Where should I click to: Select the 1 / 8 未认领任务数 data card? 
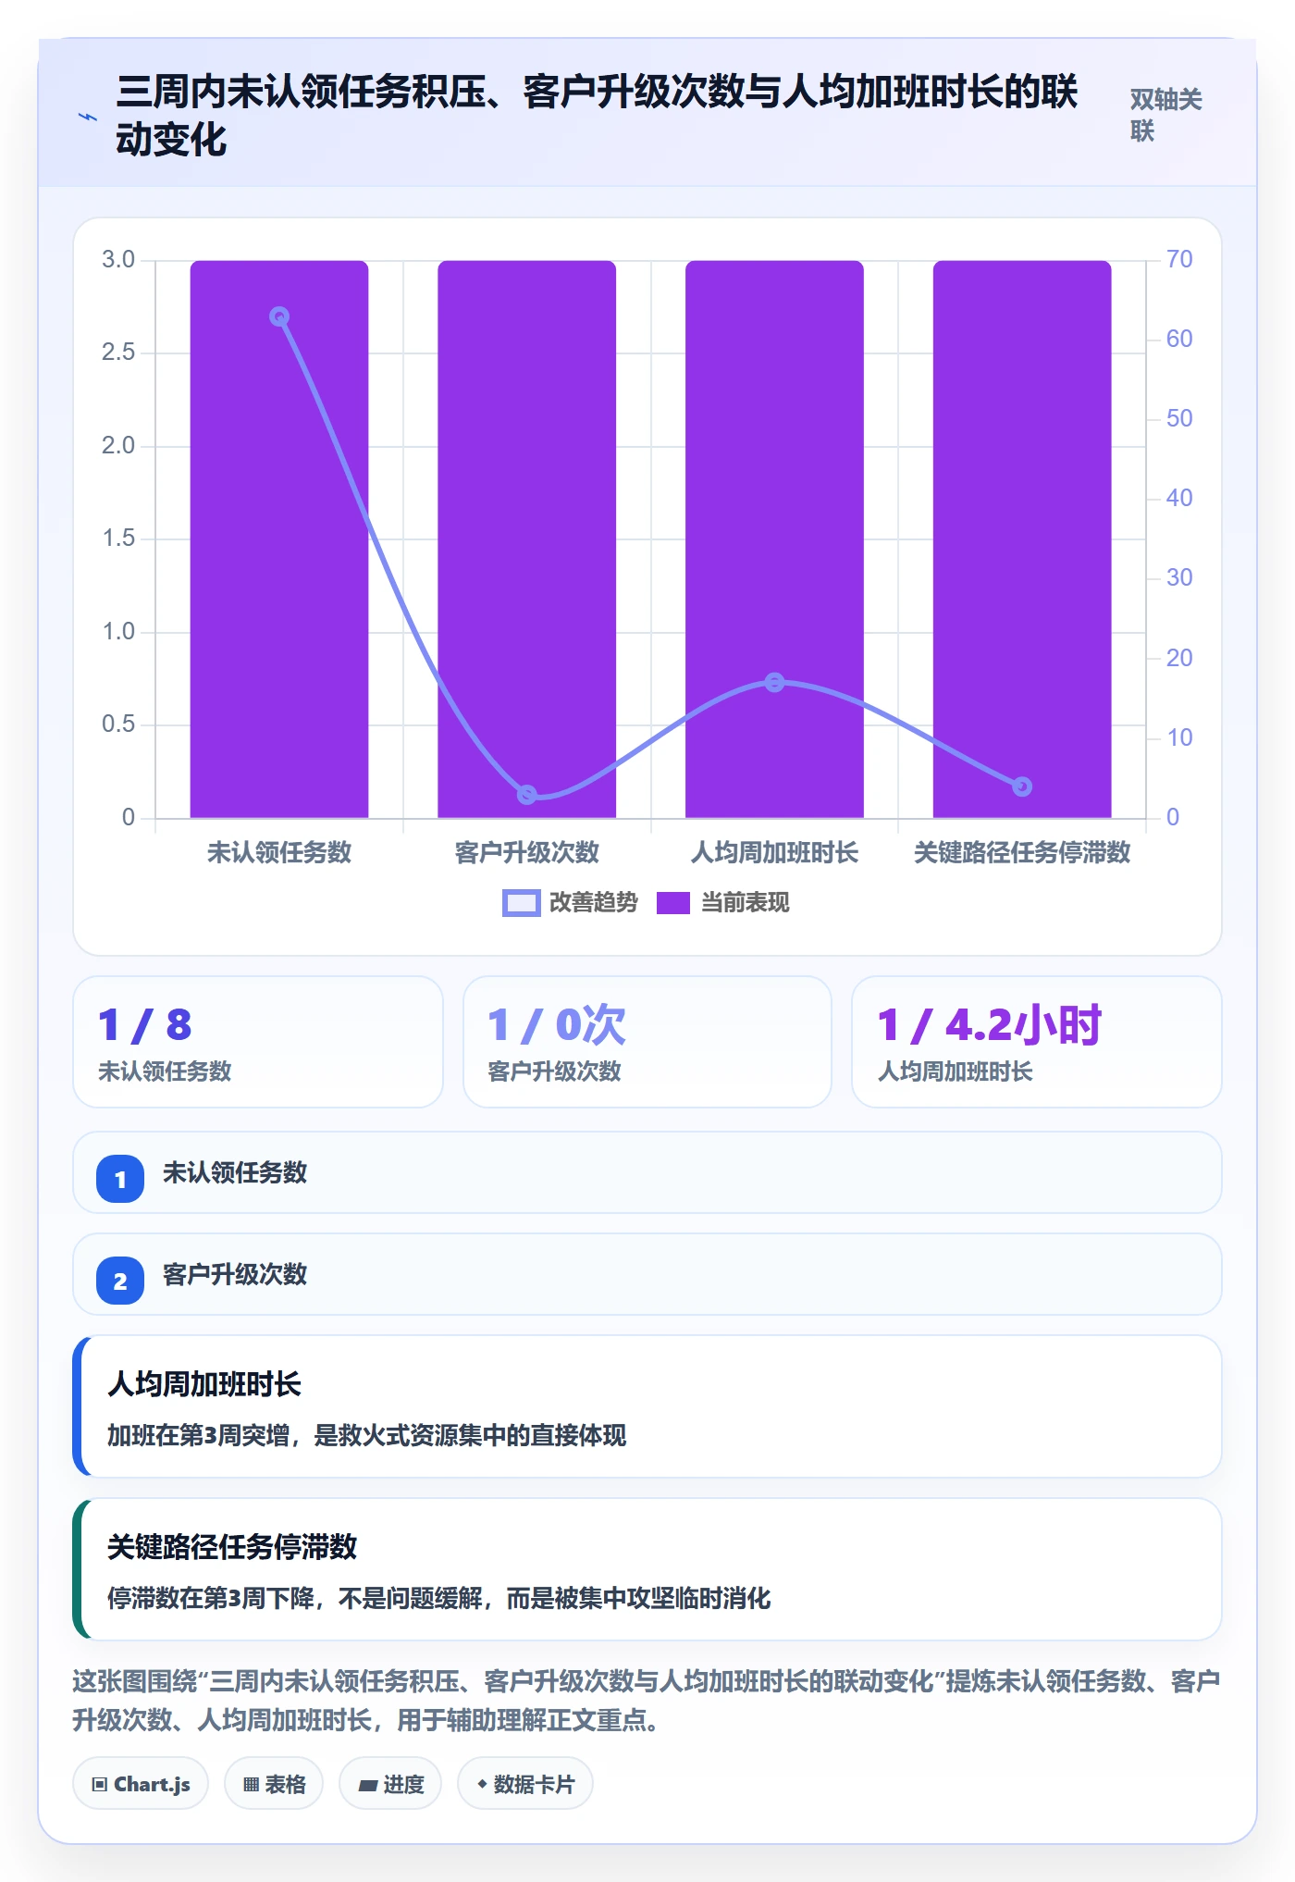tap(258, 1042)
